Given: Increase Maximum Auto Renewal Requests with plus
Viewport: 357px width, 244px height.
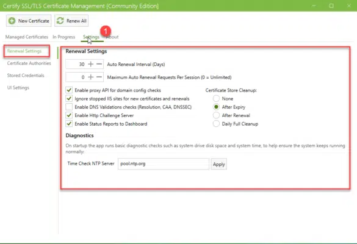Looking at the screenshot, I should tap(90, 77).
